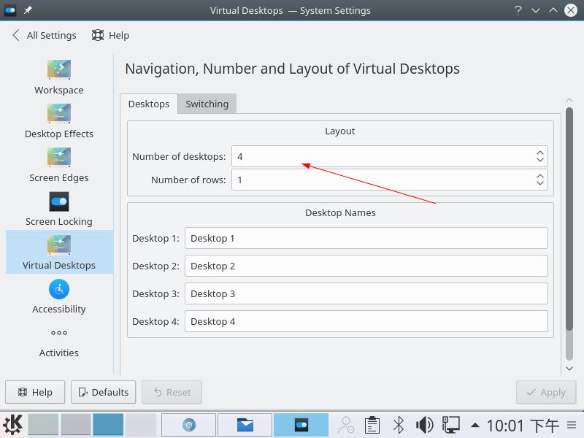
Task: Click the "Layout" section heading
Action: (x=339, y=131)
